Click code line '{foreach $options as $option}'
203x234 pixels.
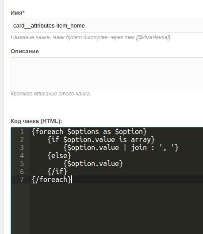89,132
